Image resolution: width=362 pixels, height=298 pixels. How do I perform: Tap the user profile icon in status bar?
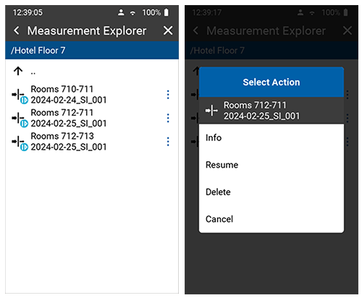121,12
